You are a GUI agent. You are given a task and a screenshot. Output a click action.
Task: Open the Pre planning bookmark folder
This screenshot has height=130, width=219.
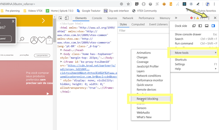(x=10, y=11)
